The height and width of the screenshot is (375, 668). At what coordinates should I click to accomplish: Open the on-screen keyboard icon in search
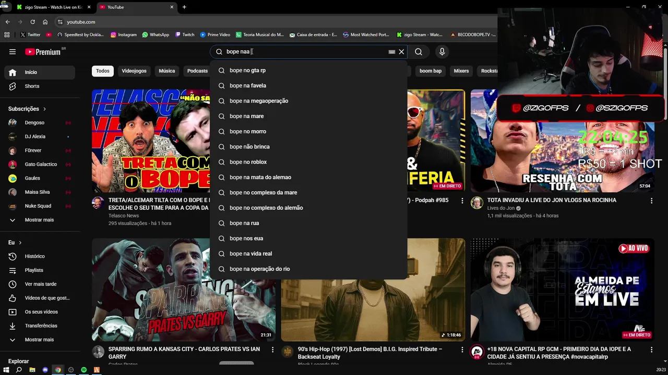point(392,52)
